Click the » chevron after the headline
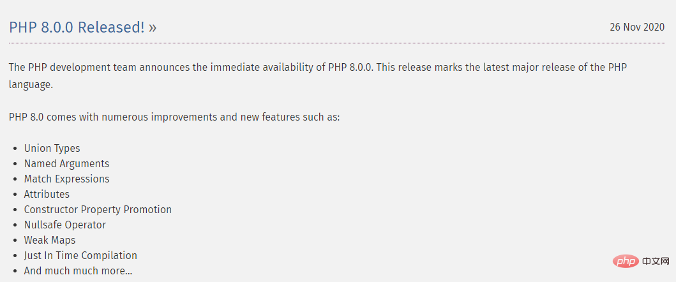This screenshot has width=676, height=282. click(x=152, y=28)
